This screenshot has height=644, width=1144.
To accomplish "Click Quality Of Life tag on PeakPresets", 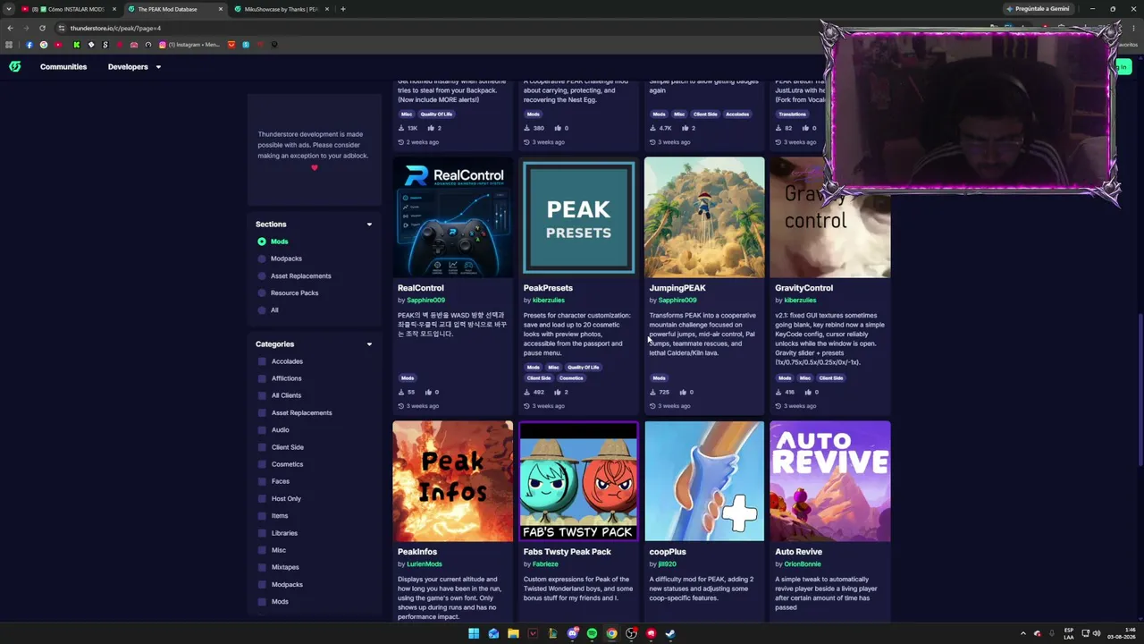I will (584, 368).
